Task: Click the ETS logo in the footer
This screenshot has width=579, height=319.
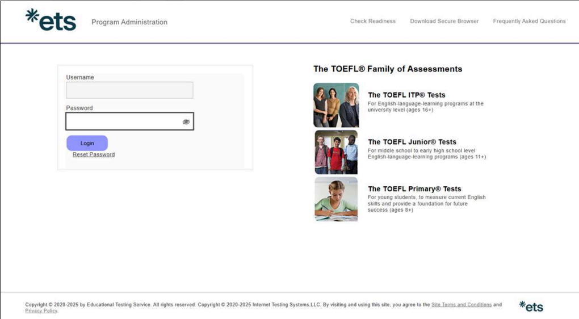Action: click(x=531, y=307)
